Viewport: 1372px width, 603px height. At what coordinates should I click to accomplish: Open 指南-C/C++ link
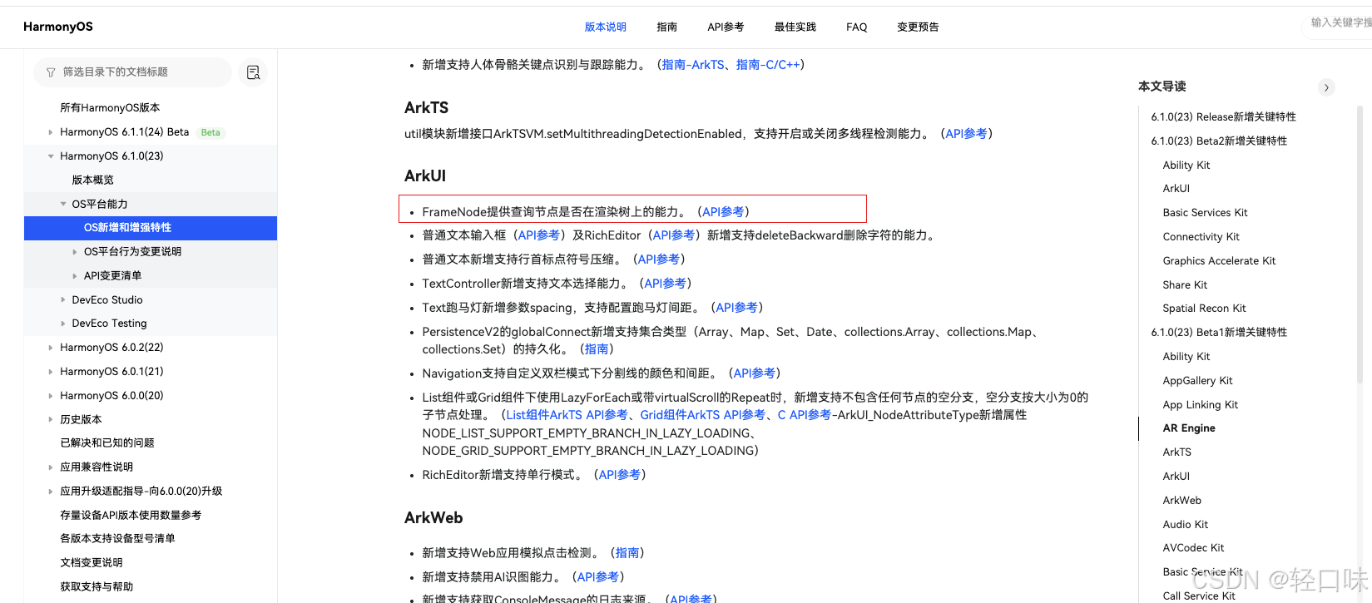768,65
